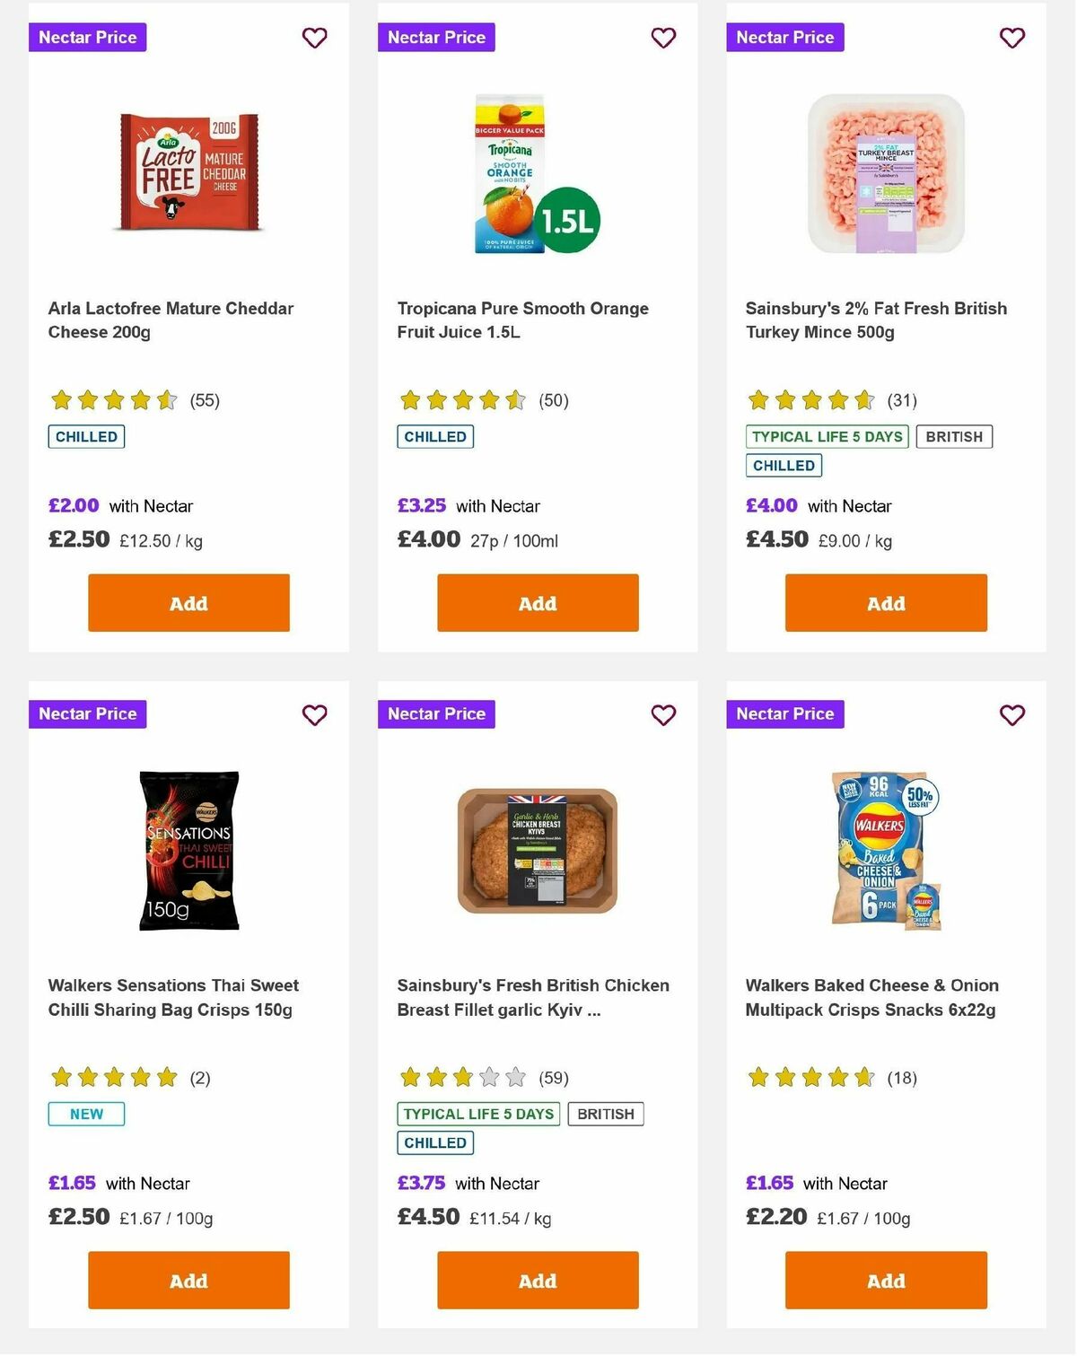Expand the TYPICAL LIFE 5 DAYS tag on Chicken Kyiv
The height and width of the screenshot is (1356, 1077).
478,1114
